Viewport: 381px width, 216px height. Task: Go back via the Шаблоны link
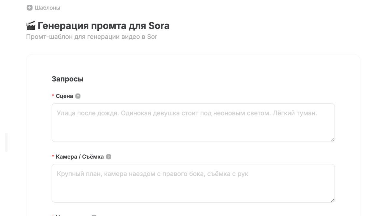[x=47, y=8]
